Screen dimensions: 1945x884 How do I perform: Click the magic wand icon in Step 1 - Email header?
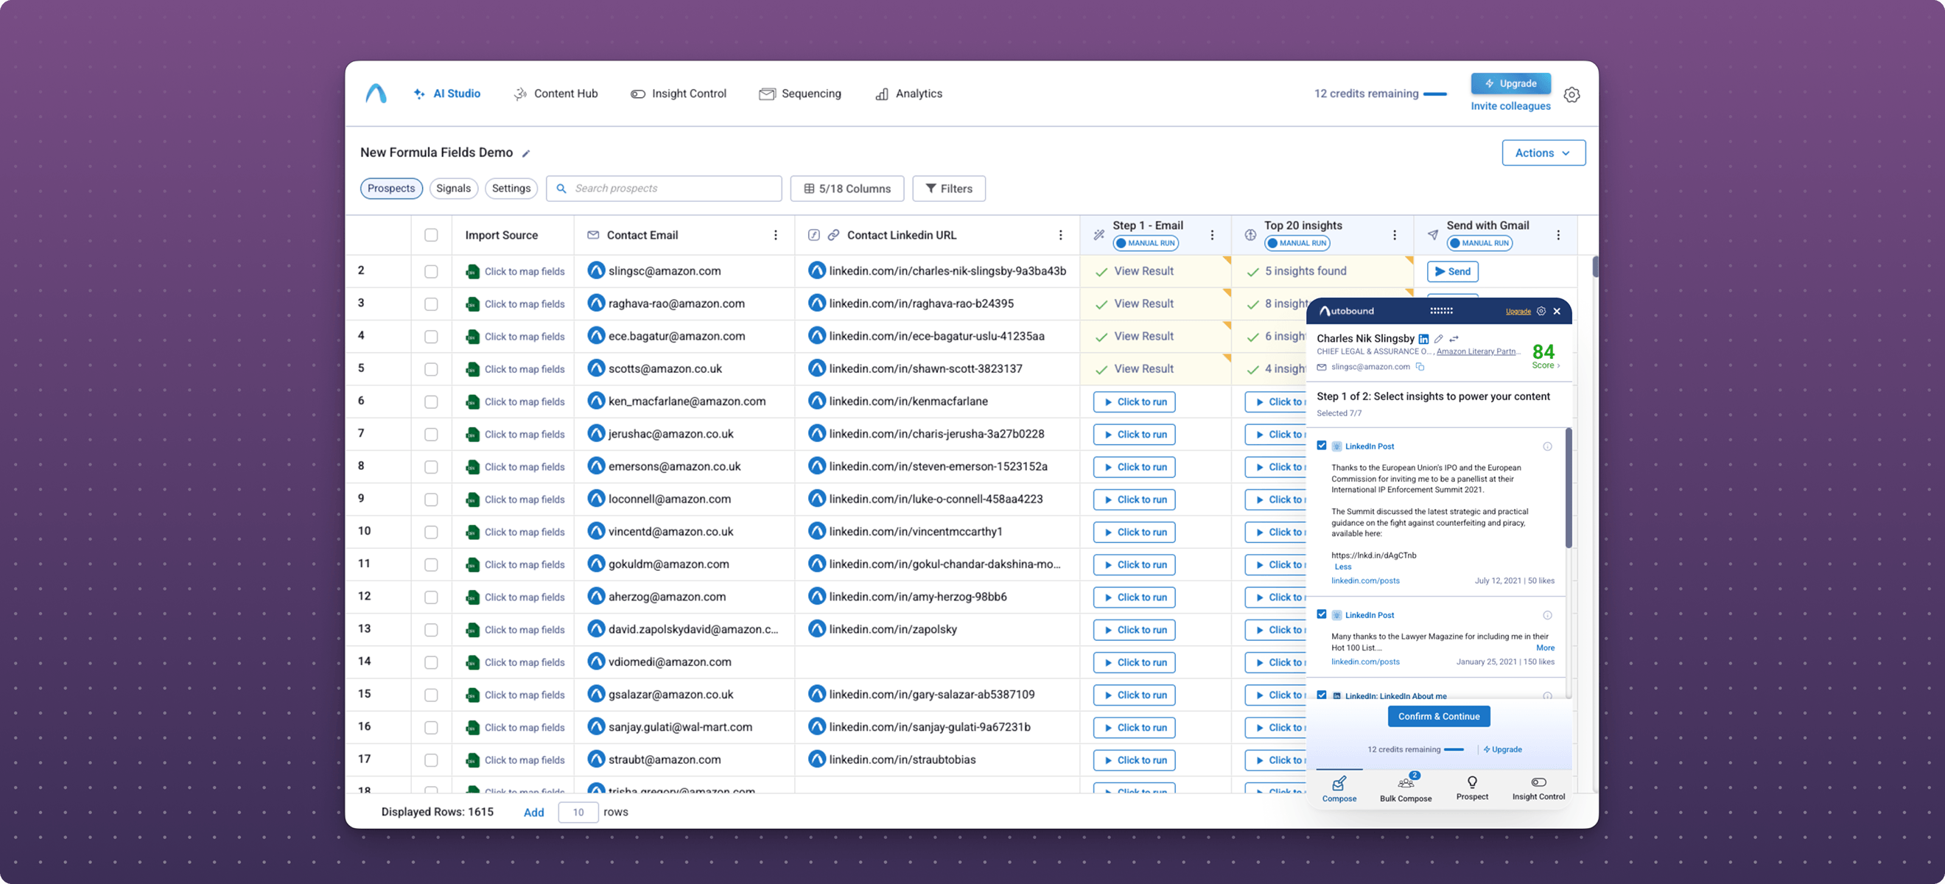point(1099,236)
